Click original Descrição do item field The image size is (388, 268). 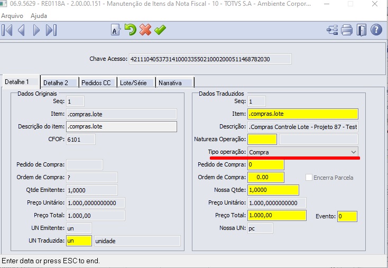[122, 126]
